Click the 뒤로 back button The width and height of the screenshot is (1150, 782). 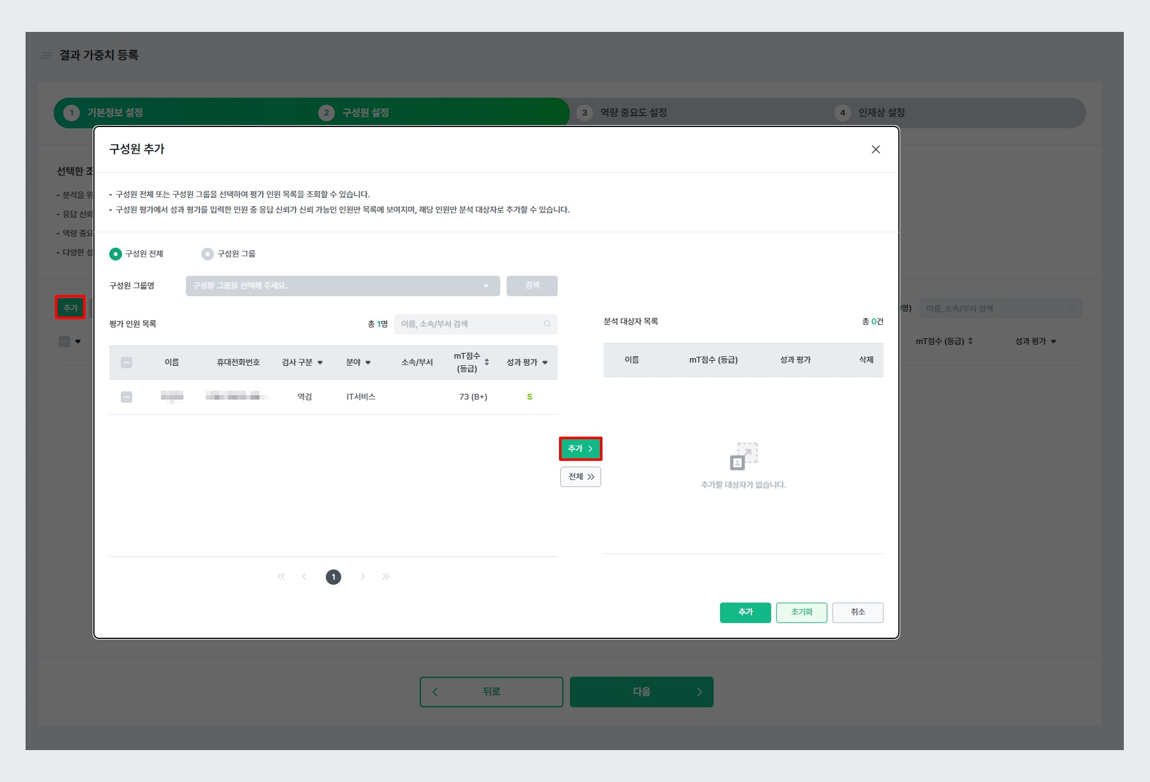coord(491,692)
